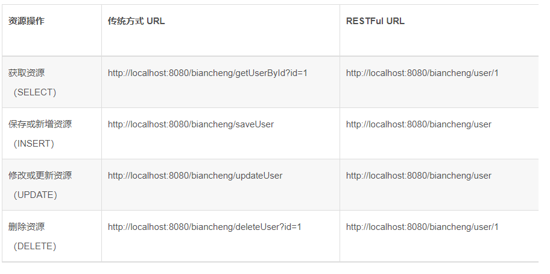
Task: Click the RESTFul URL column header
Action: 375,21
